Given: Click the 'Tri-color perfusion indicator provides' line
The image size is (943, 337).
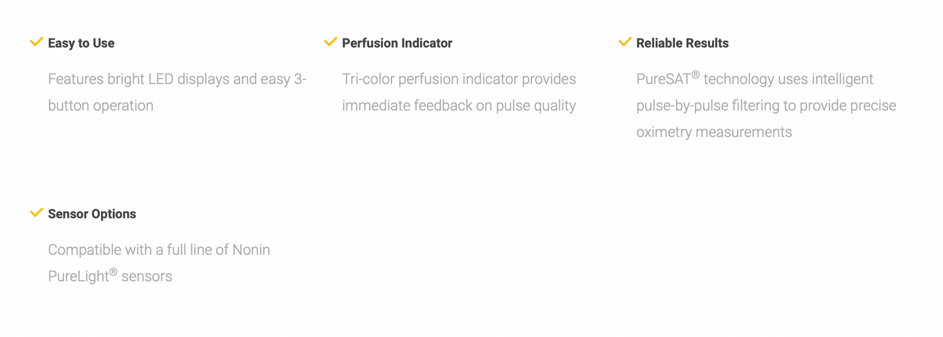Looking at the screenshot, I should [x=459, y=80].
